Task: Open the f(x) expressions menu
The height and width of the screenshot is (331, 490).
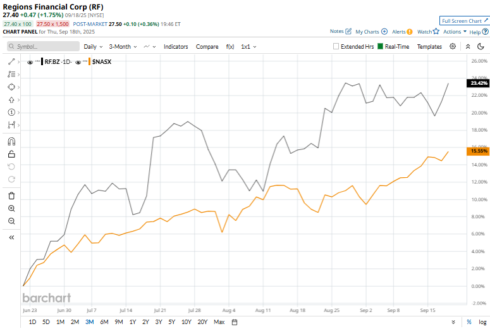Action: pos(230,47)
